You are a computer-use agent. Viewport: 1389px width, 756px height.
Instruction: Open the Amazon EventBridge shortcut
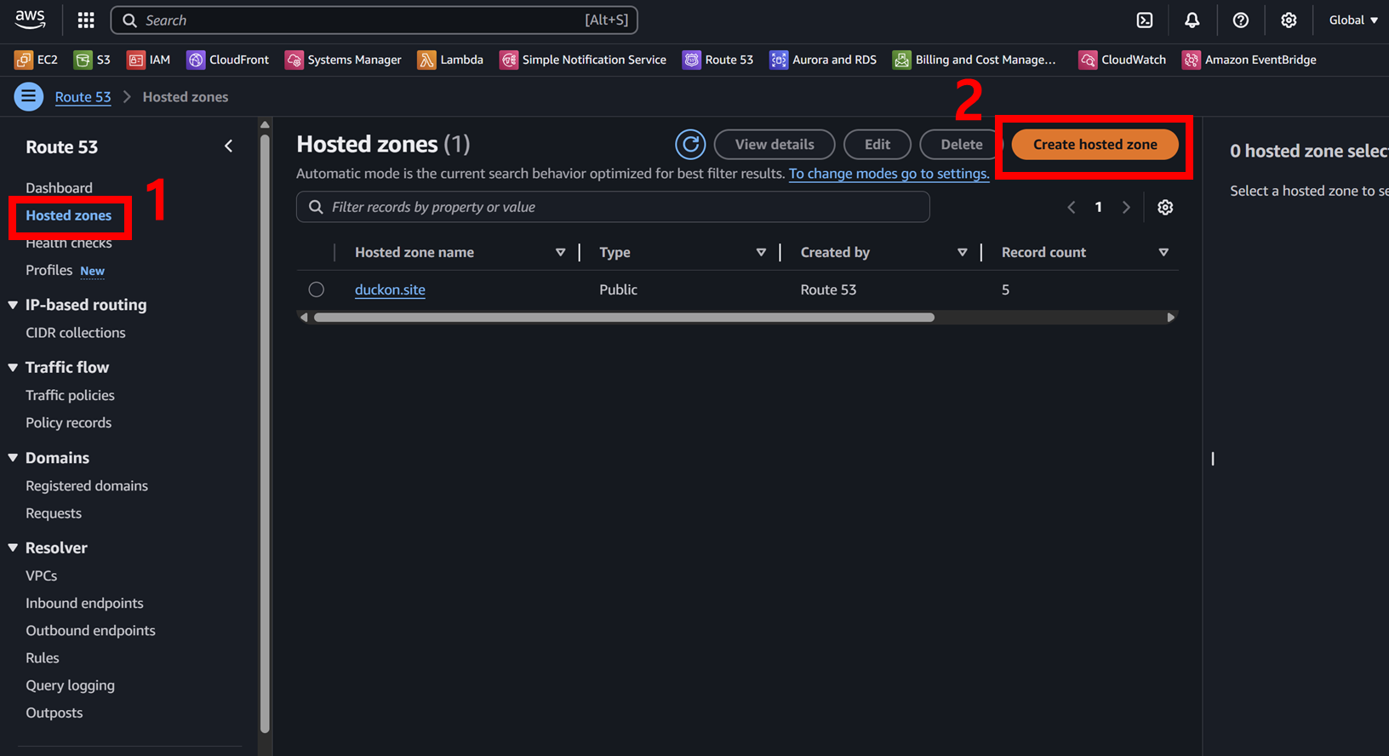pos(1249,60)
